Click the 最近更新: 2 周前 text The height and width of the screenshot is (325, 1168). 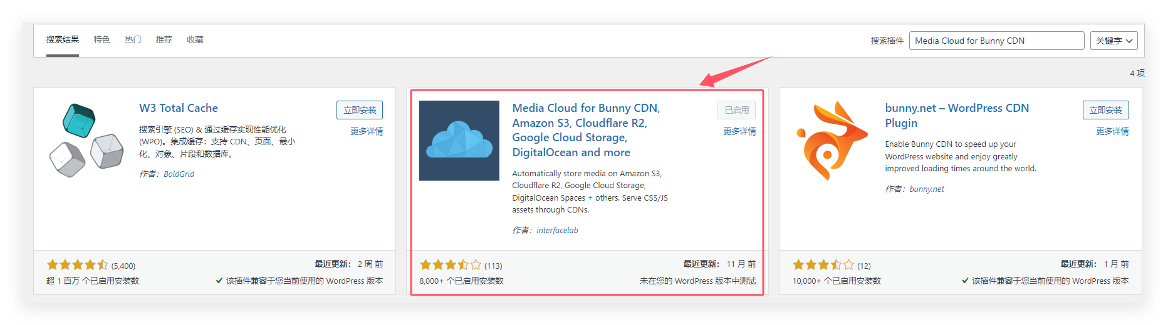pos(348,264)
